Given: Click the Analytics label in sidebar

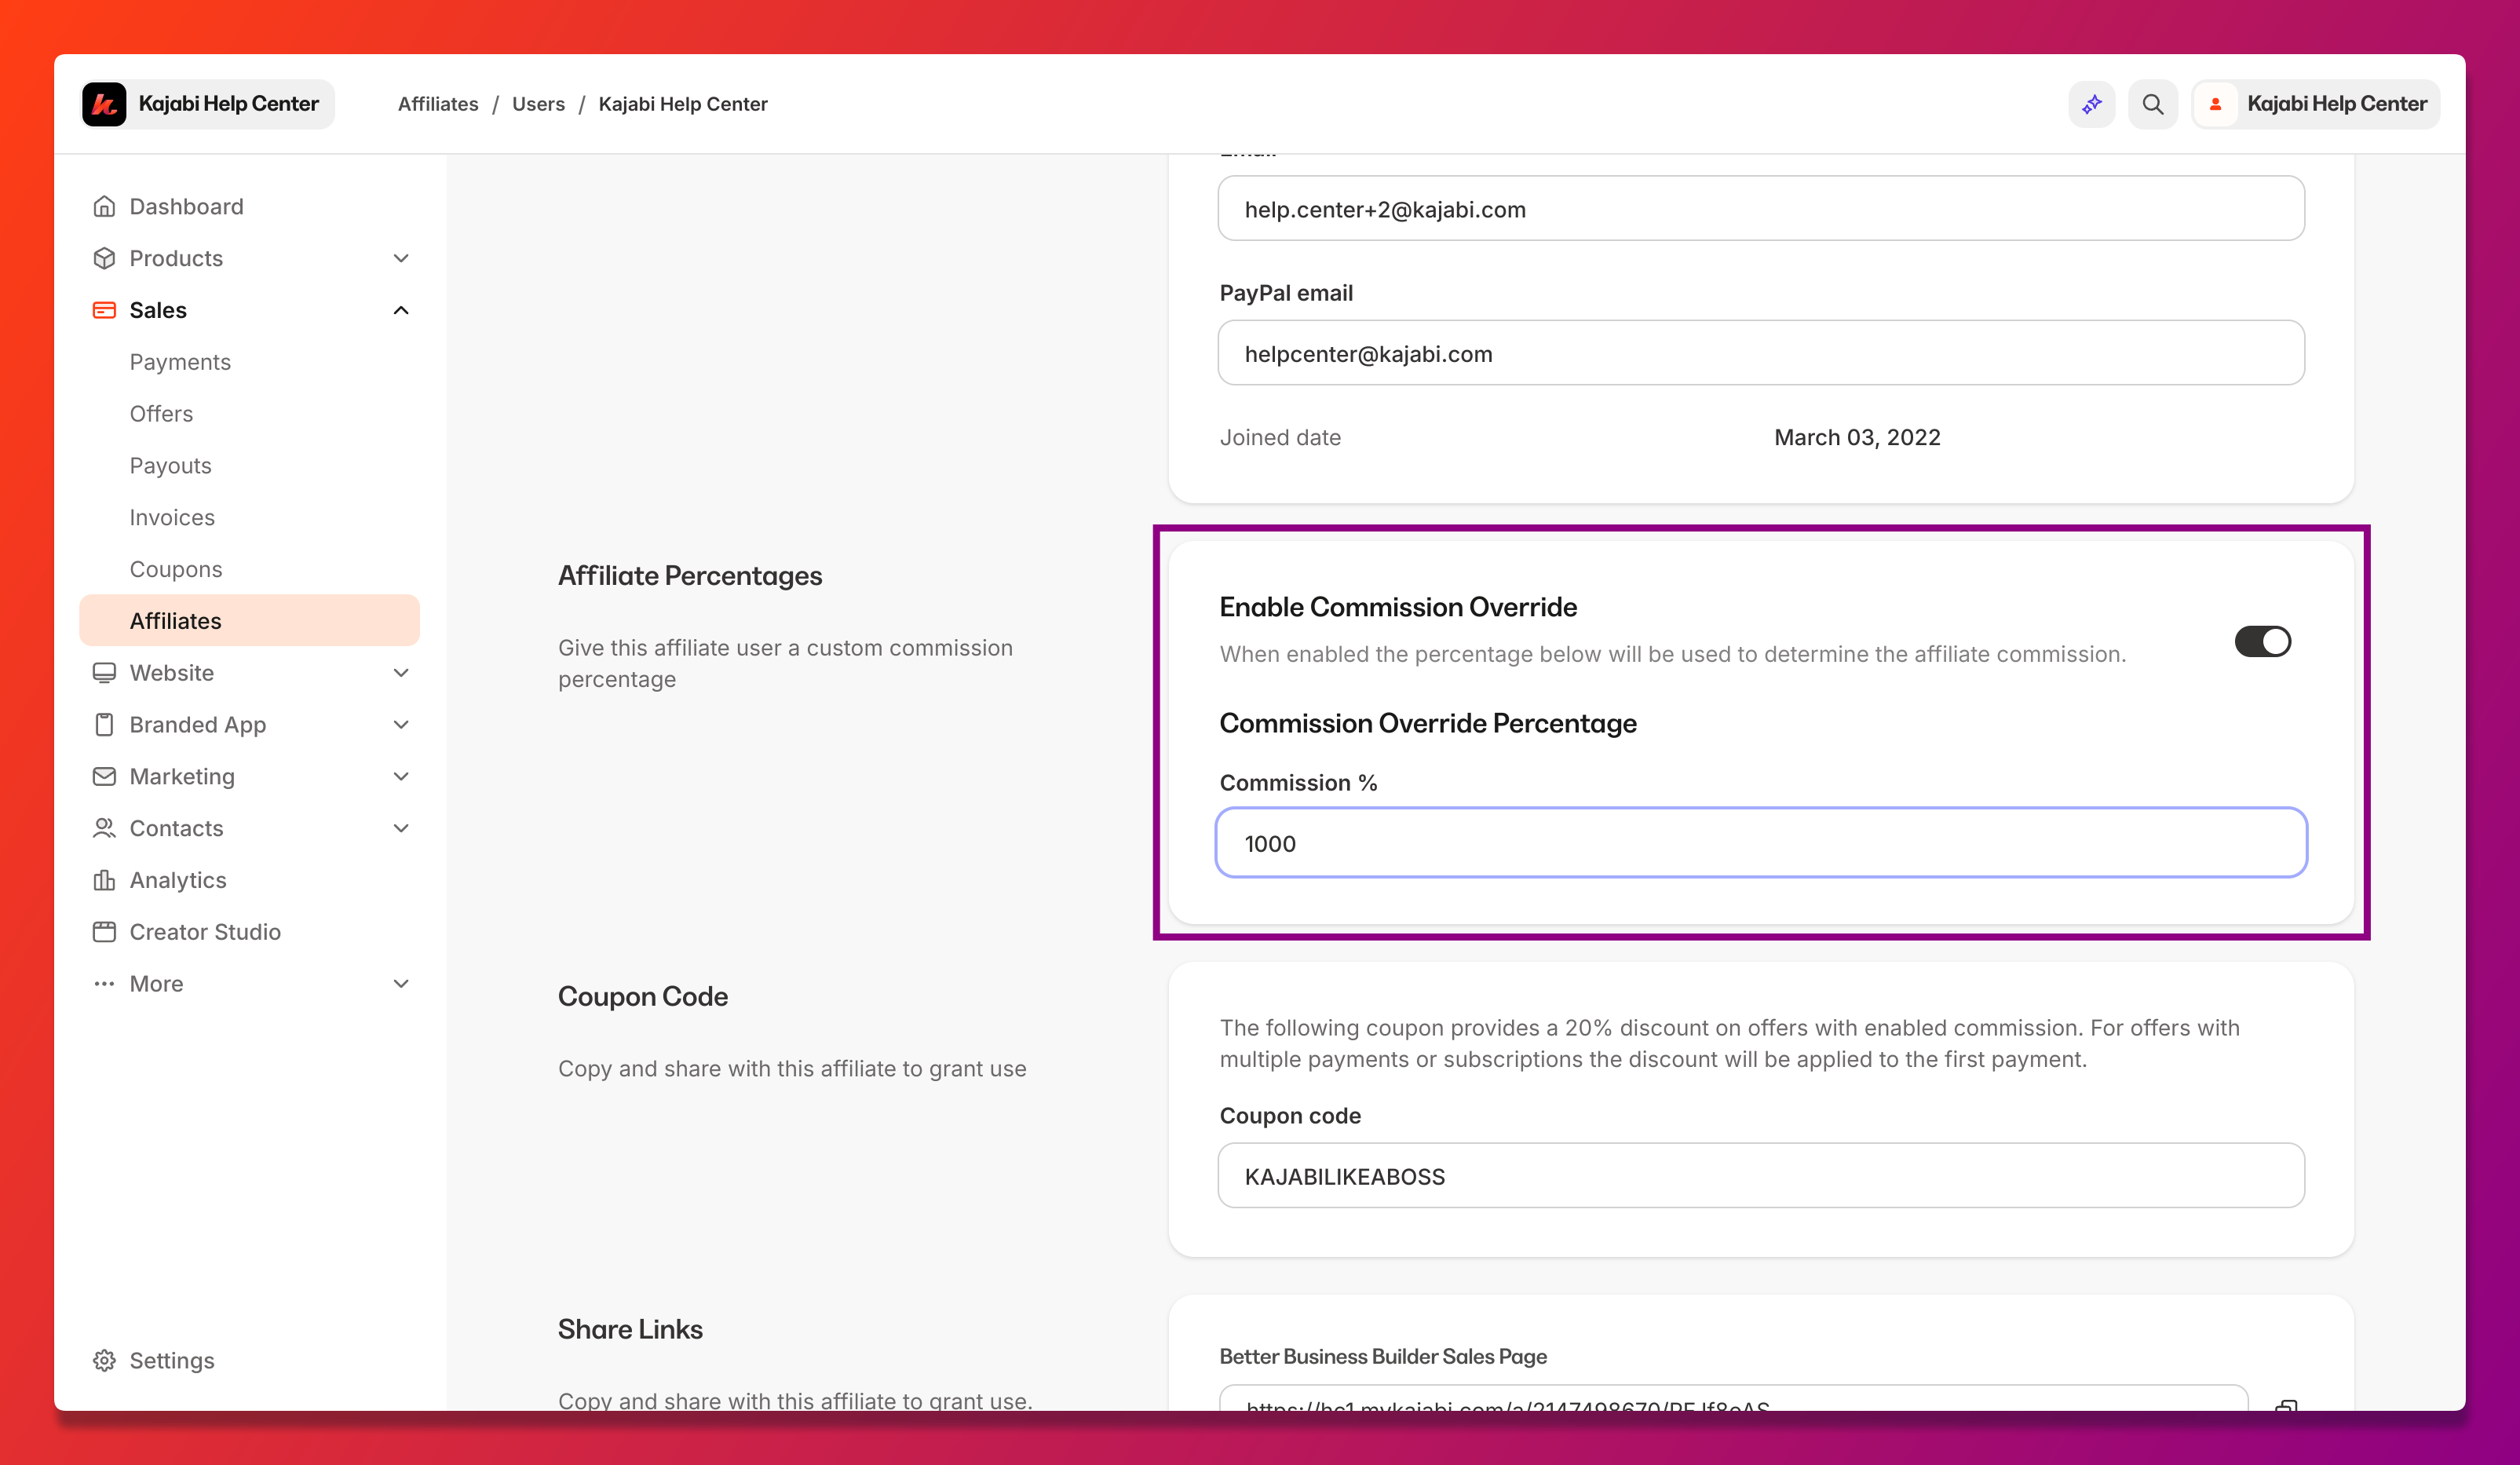Looking at the screenshot, I should 178,880.
